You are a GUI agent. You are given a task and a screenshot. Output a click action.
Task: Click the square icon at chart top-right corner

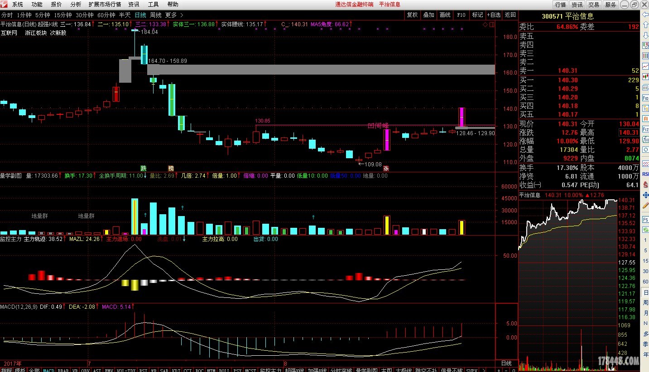[x=491, y=24]
